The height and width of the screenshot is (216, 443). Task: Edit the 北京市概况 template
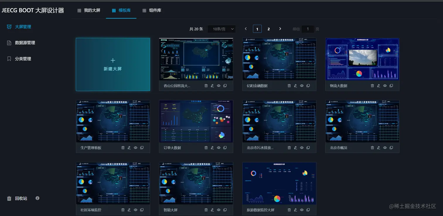[379, 148]
